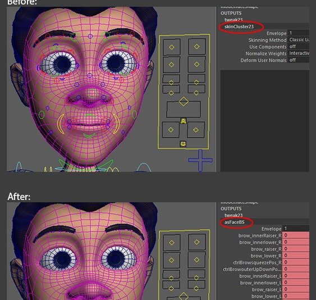Select the brow_innerlower_R attribute label
Image resolution: width=316 pixels, height=300 pixels.
260,242
